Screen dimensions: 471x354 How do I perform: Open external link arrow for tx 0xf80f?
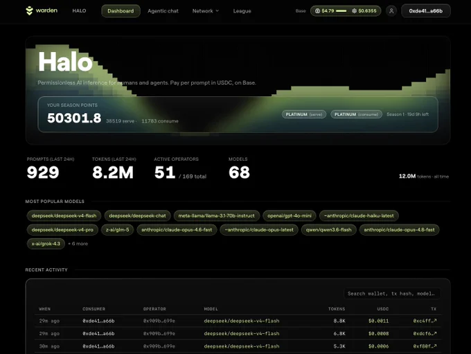click(435, 346)
